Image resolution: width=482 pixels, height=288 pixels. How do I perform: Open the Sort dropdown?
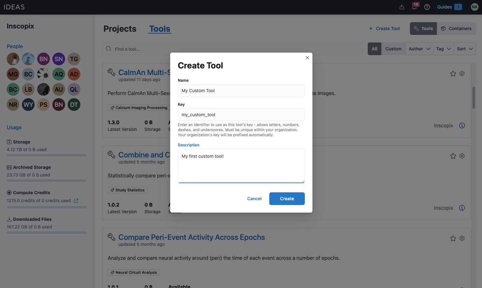click(465, 49)
